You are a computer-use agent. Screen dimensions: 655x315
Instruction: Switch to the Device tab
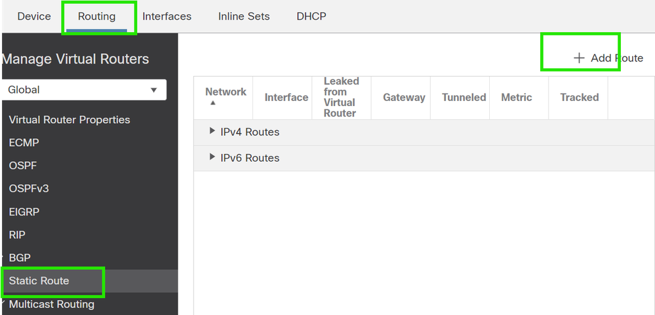coord(34,16)
